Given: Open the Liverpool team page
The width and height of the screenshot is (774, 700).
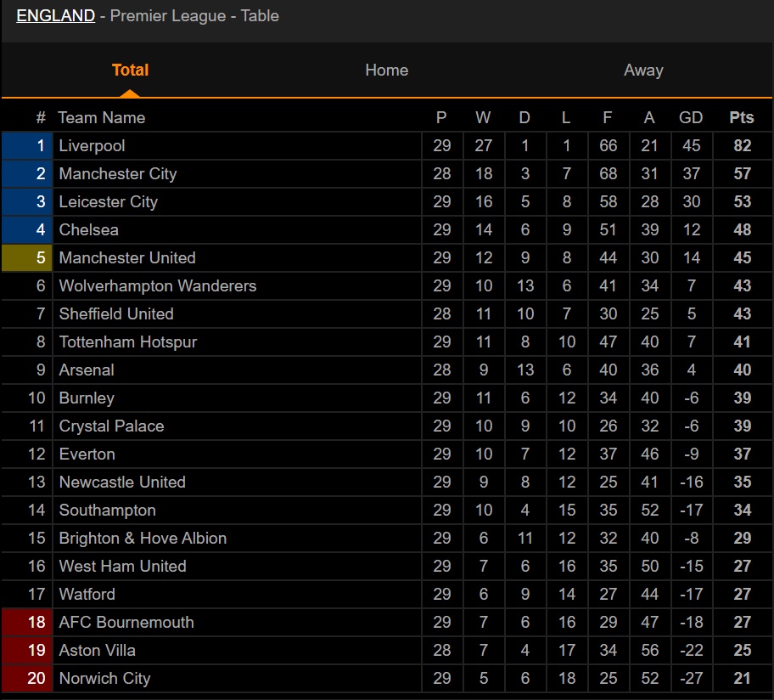Looking at the screenshot, I should 92,146.
